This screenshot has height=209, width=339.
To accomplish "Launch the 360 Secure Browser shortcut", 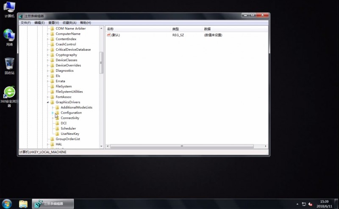I will click(x=9, y=97).
